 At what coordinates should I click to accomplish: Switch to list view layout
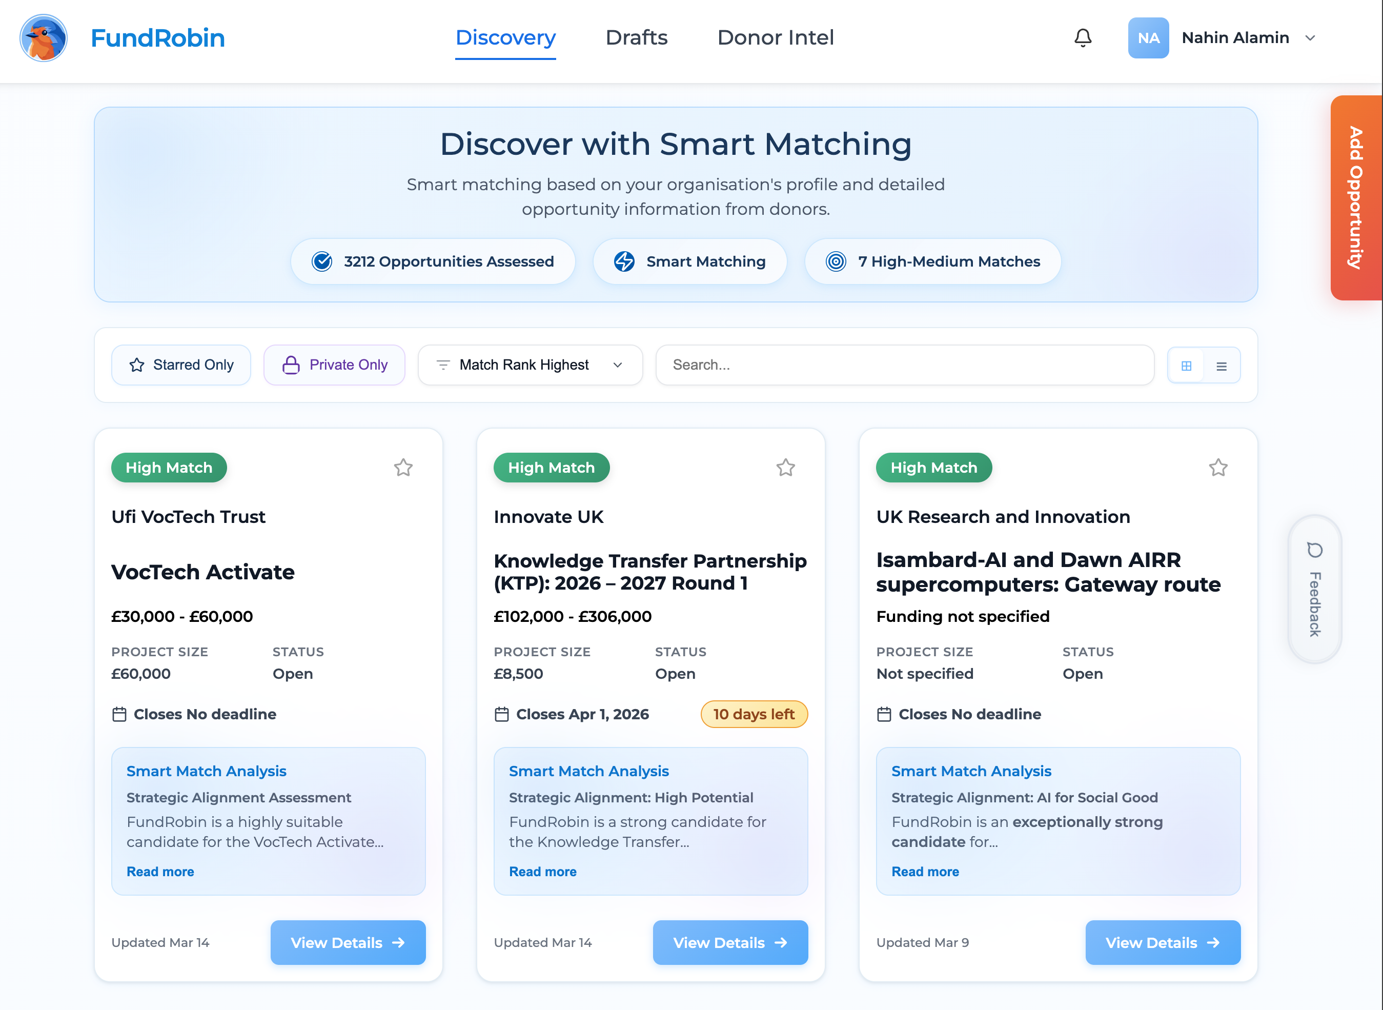pyautogui.click(x=1221, y=366)
